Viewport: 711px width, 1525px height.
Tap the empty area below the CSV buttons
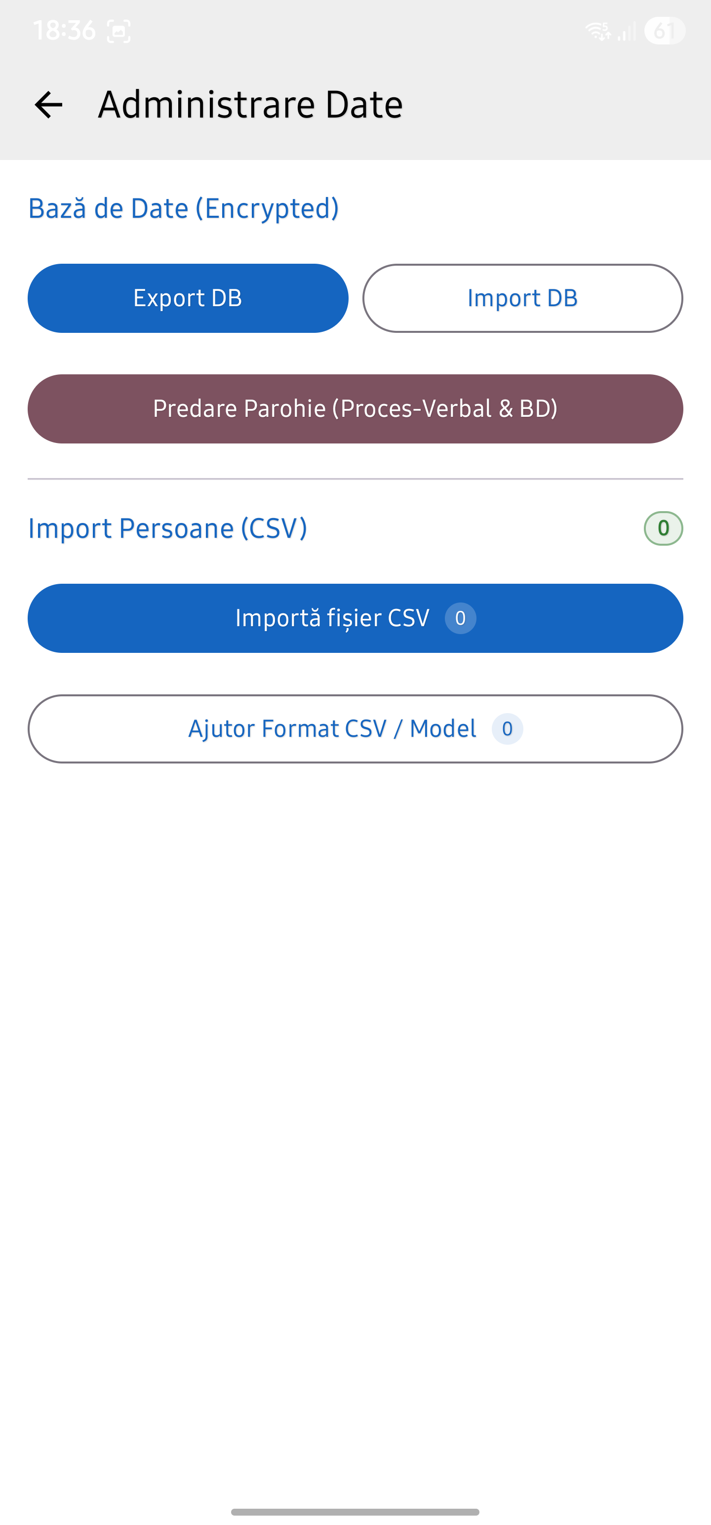pos(355,1006)
